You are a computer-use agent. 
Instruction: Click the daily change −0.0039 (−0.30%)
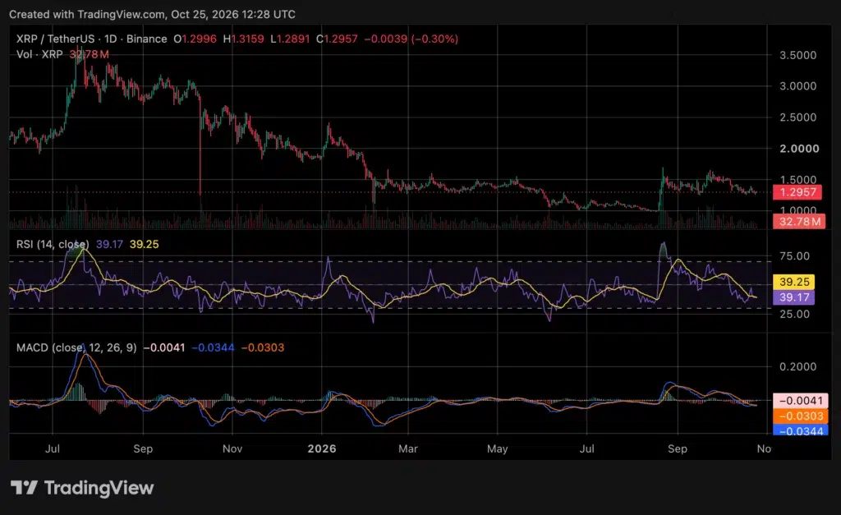pyautogui.click(x=411, y=39)
